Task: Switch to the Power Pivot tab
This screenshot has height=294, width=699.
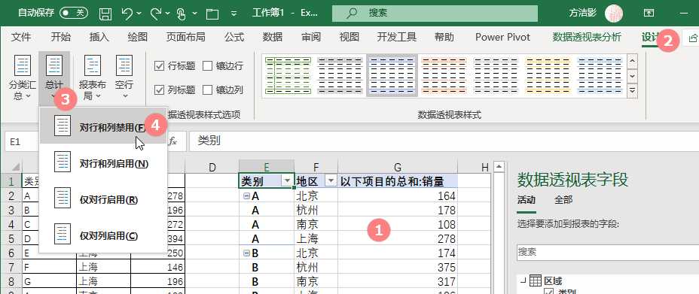Action: click(x=503, y=38)
